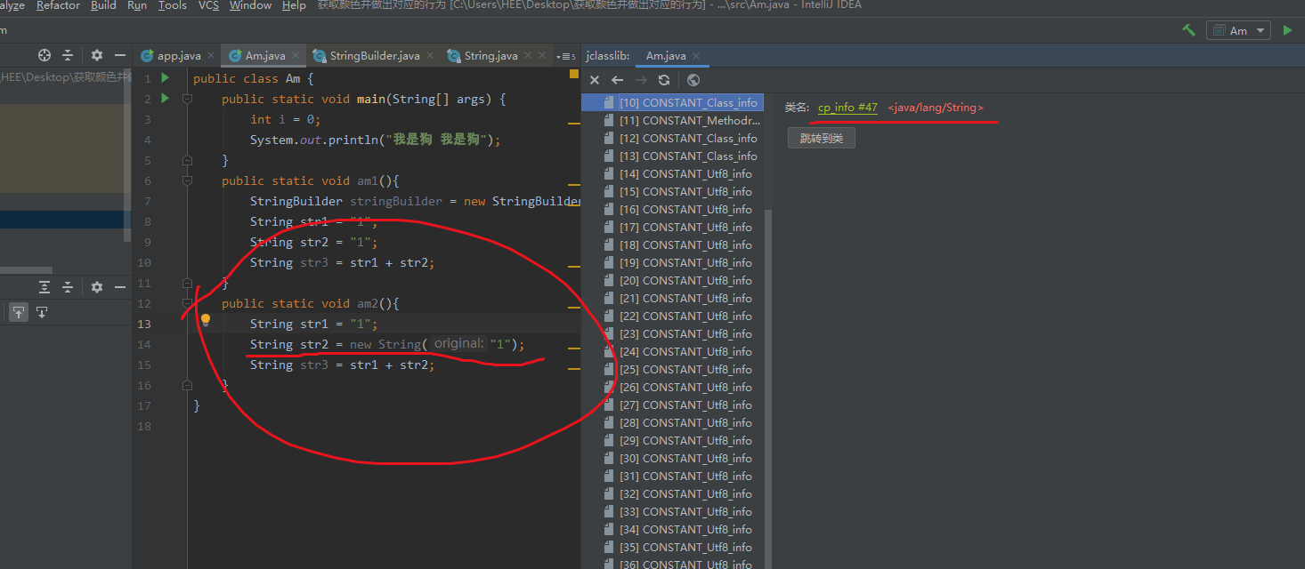1305x569 pixels.
Task: Close the StringBuilder.java editor tab
Action: pyautogui.click(x=431, y=56)
